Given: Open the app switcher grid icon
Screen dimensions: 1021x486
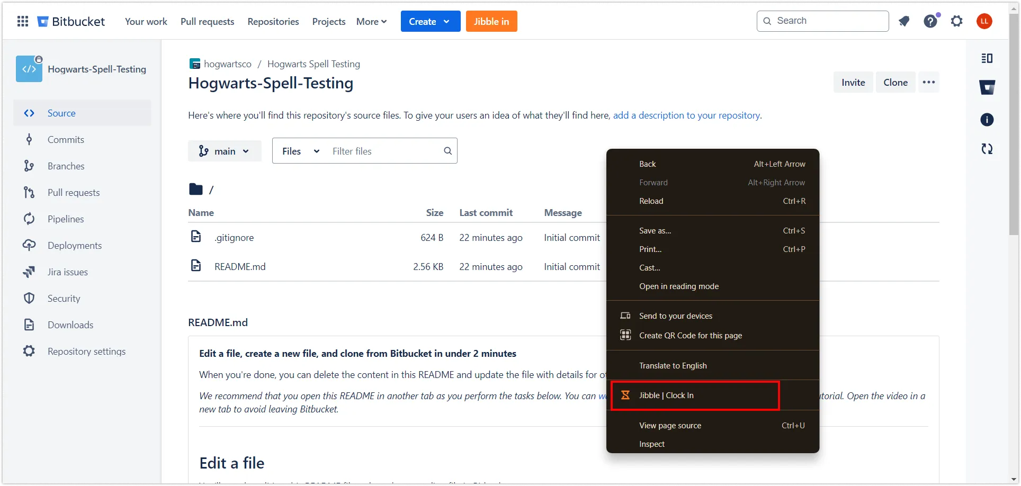Looking at the screenshot, I should point(23,21).
